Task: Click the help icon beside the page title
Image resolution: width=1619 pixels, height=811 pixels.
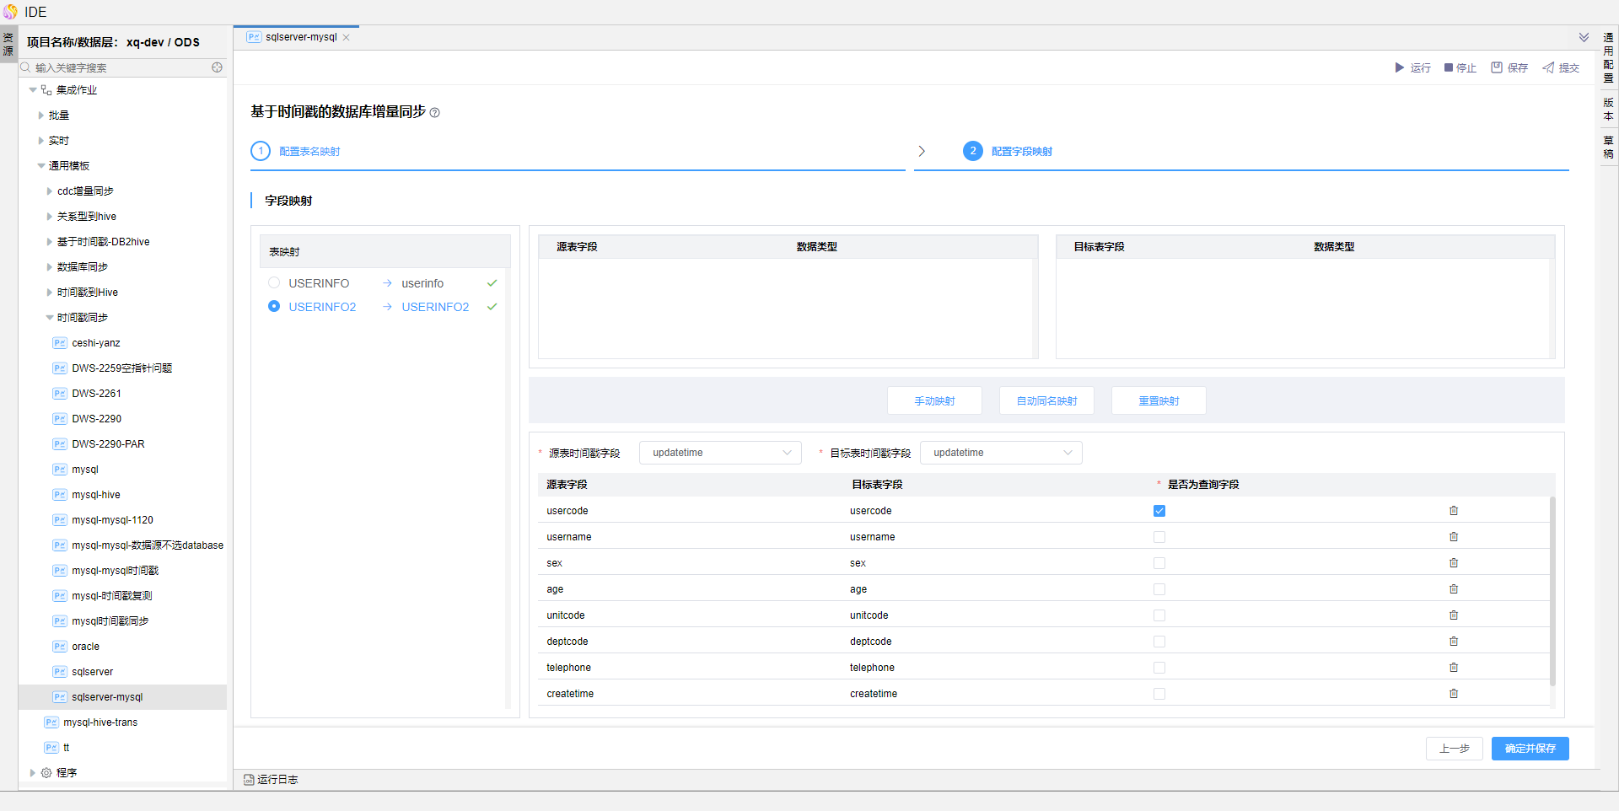Action: click(435, 113)
